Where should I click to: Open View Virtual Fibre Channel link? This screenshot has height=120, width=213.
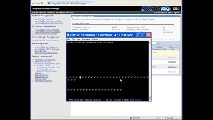pos(46,33)
